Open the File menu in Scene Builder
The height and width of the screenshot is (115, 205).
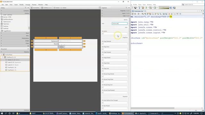[3, 5]
